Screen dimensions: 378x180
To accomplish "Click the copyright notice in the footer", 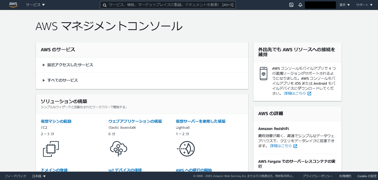I will [244, 176].
